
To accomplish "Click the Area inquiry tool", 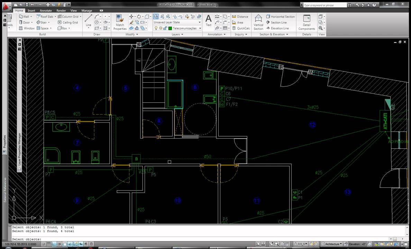I will click(x=237, y=22).
